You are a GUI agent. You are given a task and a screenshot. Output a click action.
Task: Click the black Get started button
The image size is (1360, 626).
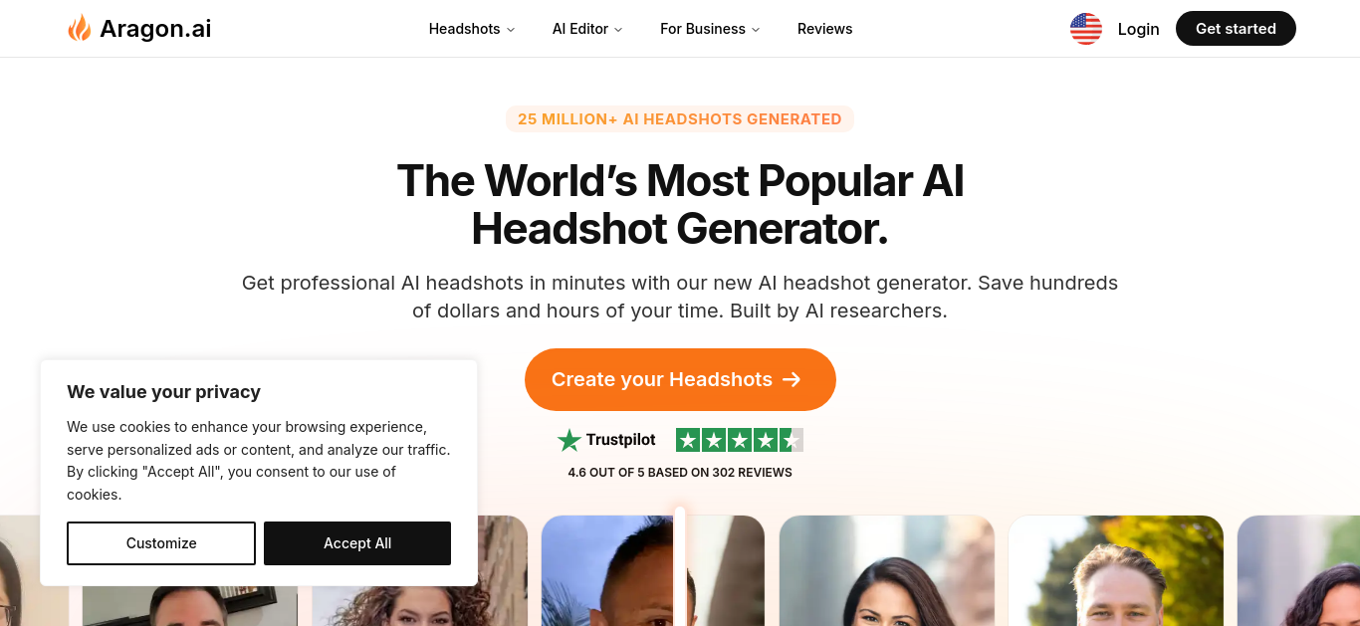coord(1236,29)
